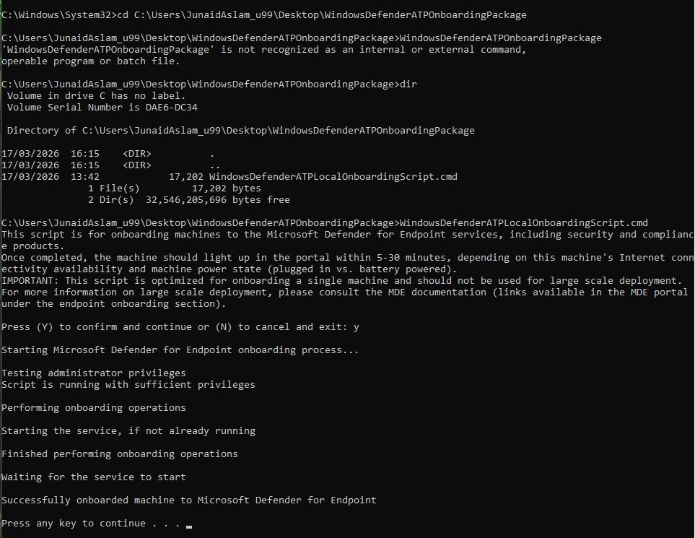Click the 'cd' command on the first line

(x=123, y=15)
